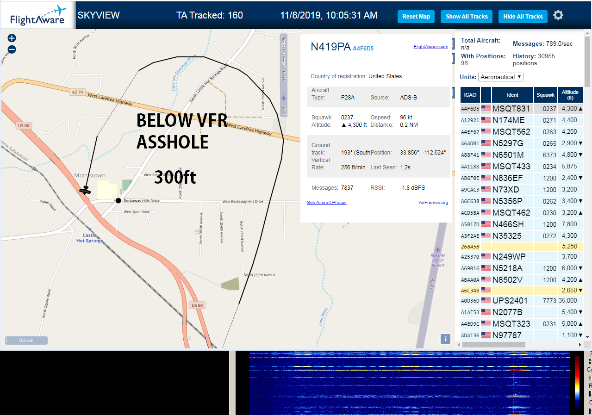Select the MSQT433 row
Screen dimensions: 592x415
point(522,167)
